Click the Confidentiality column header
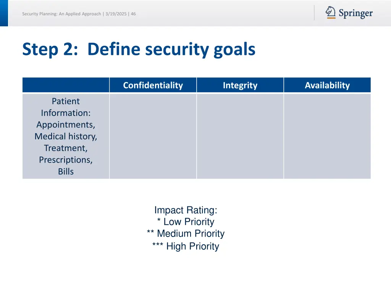Viewport: 391px width, 293px height. point(153,85)
